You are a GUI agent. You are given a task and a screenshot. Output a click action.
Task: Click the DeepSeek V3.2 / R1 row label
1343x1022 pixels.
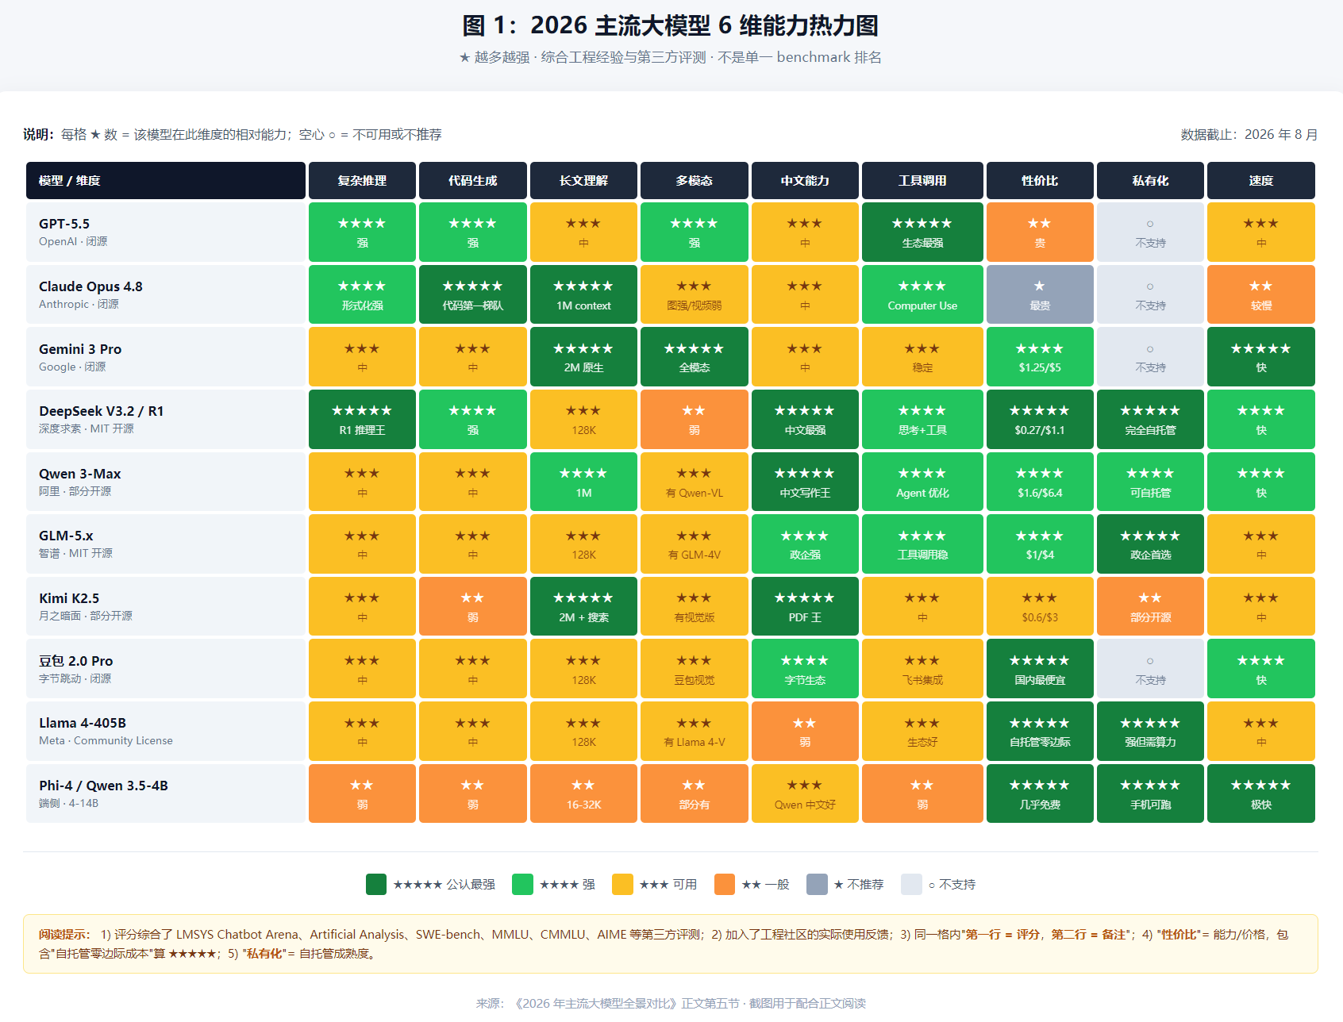(x=166, y=419)
